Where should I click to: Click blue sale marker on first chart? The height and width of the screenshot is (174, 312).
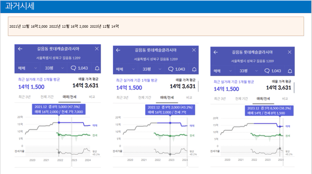click(59, 123)
